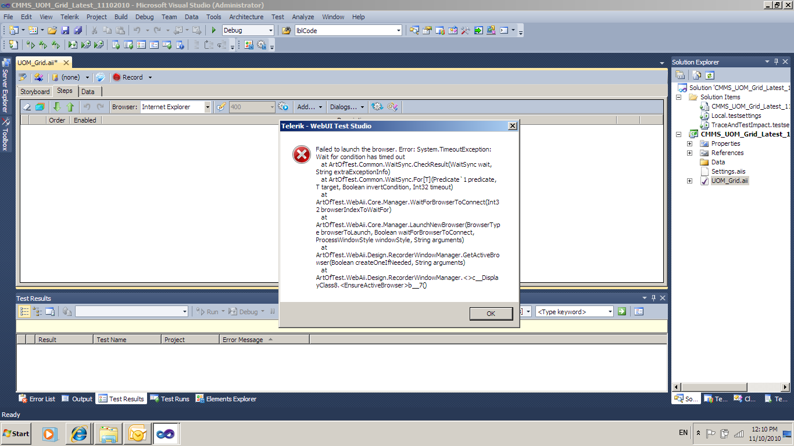This screenshot has width=794, height=446.
Task: Open the Add... dropdown in Steps toolbar
Action: (x=309, y=107)
